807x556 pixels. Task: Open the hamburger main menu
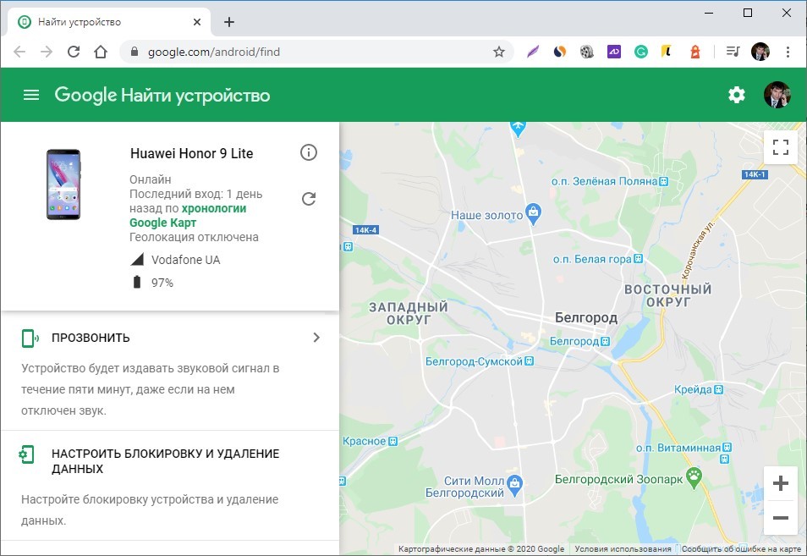click(31, 95)
